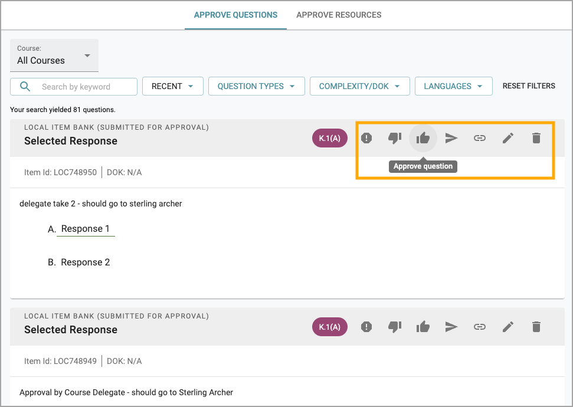Viewport: 573px width, 407px height.
Task: Delete question LOC748949 with trash icon
Action: pos(536,327)
